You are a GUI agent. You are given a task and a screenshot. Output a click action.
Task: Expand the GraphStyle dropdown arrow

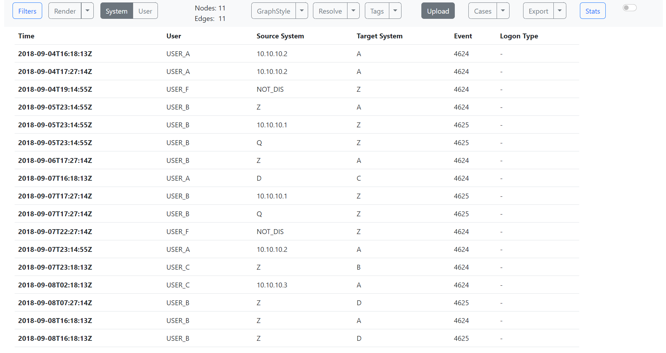[302, 11]
